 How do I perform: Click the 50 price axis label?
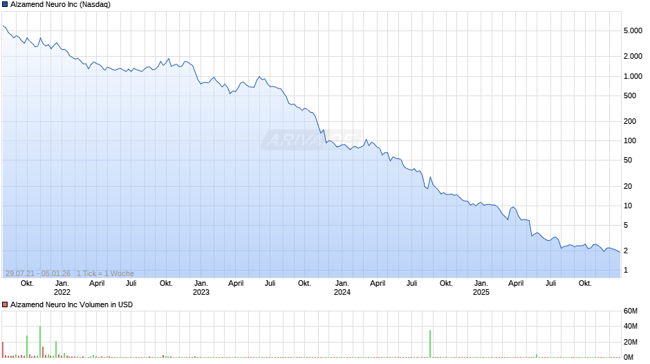click(x=628, y=161)
